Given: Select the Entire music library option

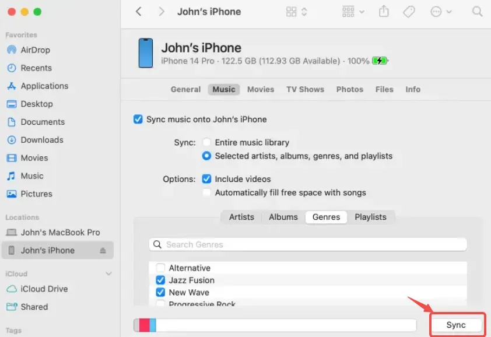Looking at the screenshot, I should [x=206, y=142].
